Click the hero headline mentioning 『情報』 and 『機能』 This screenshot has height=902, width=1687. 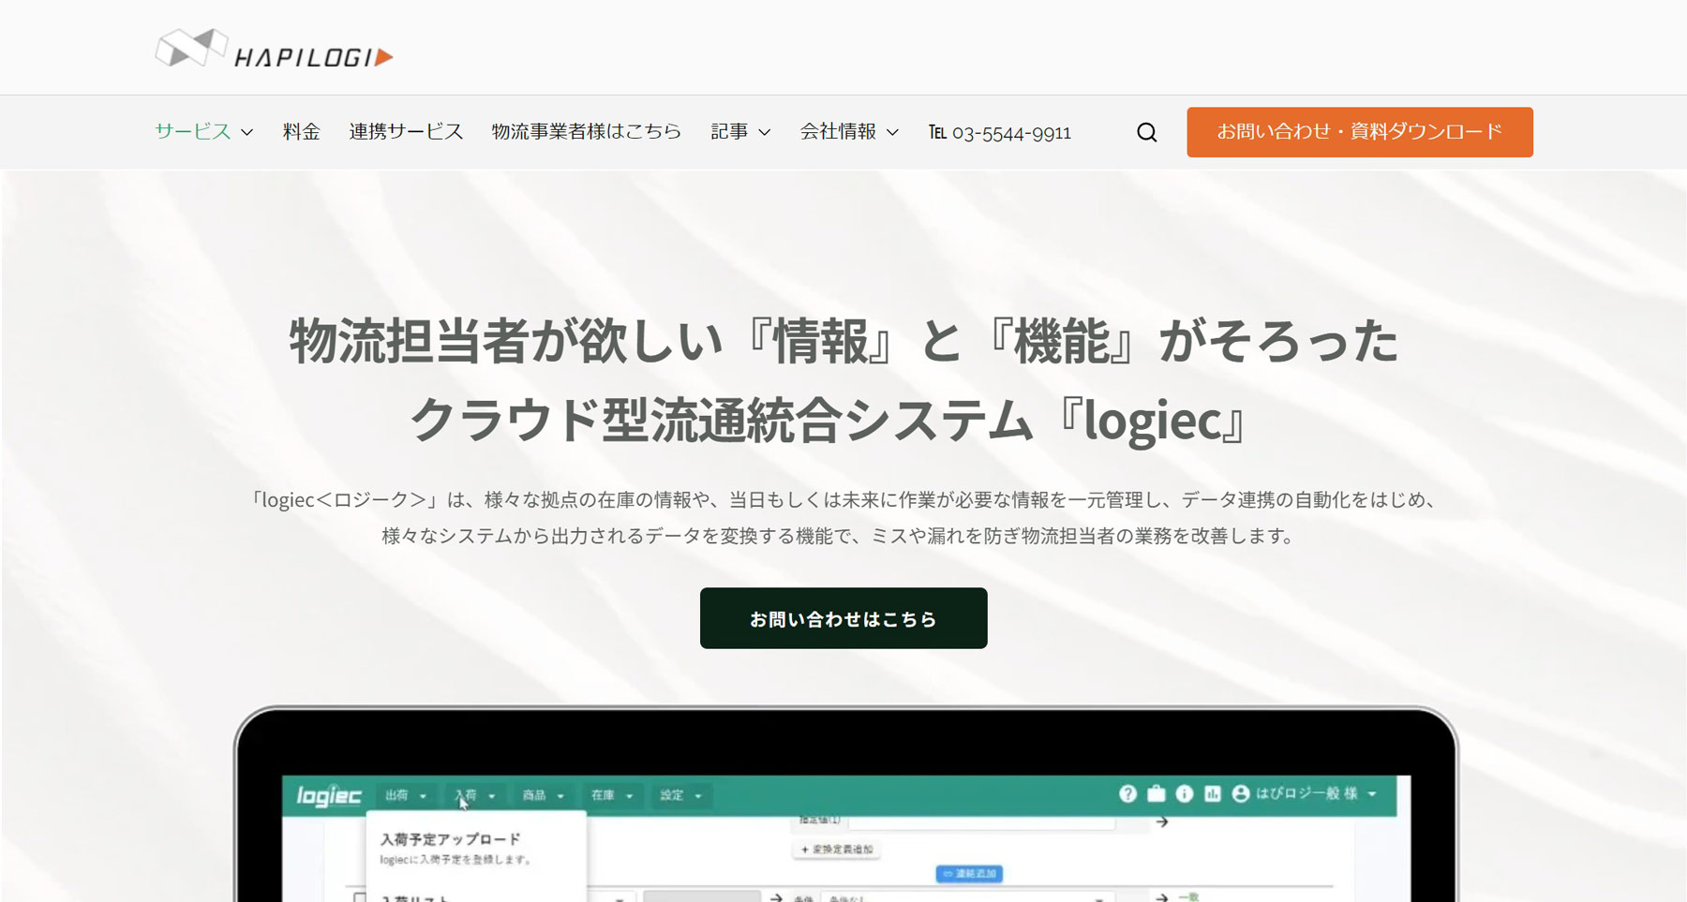click(x=843, y=339)
